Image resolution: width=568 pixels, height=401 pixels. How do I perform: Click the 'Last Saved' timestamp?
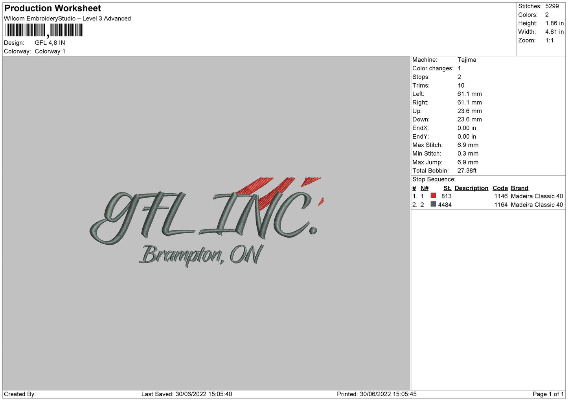pyautogui.click(x=187, y=394)
